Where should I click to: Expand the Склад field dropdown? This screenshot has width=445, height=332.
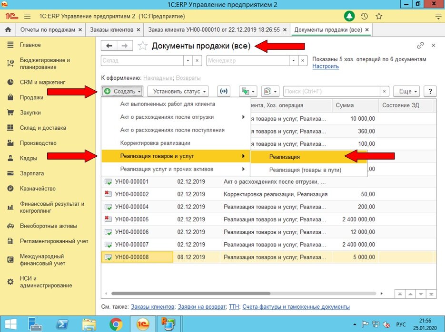click(x=188, y=60)
